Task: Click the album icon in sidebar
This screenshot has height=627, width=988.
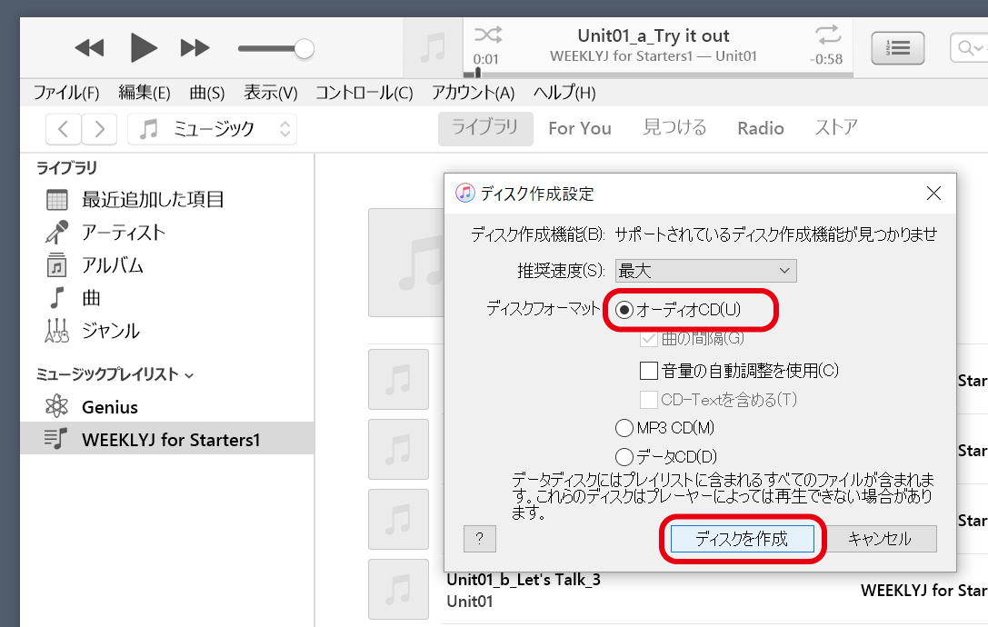Action: pyautogui.click(x=56, y=265)
